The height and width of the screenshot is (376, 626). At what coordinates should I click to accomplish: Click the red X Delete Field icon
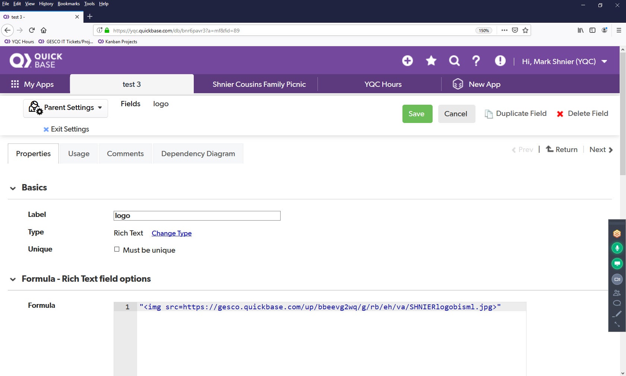click(x=560, y=114)
